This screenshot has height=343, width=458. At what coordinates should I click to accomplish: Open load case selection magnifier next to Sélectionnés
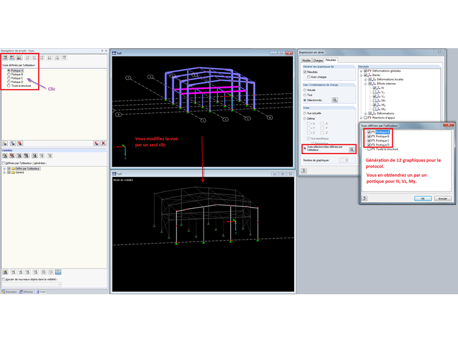pyautogui.click(x=335, y=100)
